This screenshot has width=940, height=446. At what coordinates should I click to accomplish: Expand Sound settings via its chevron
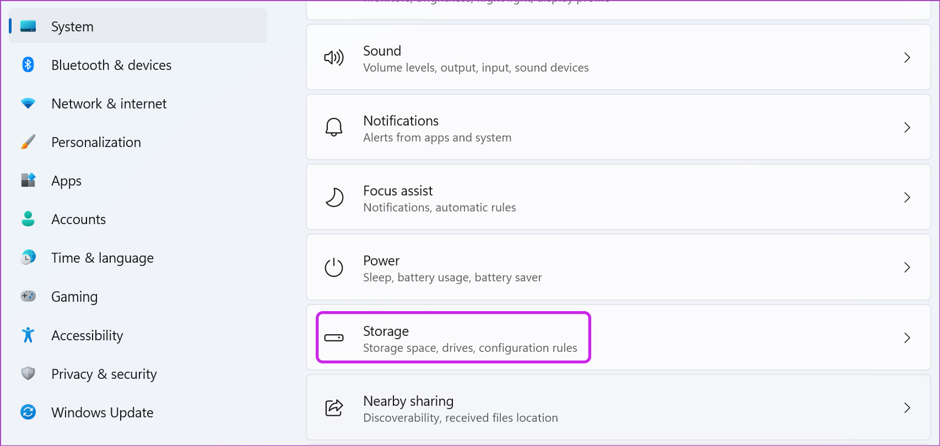[907, 57]
